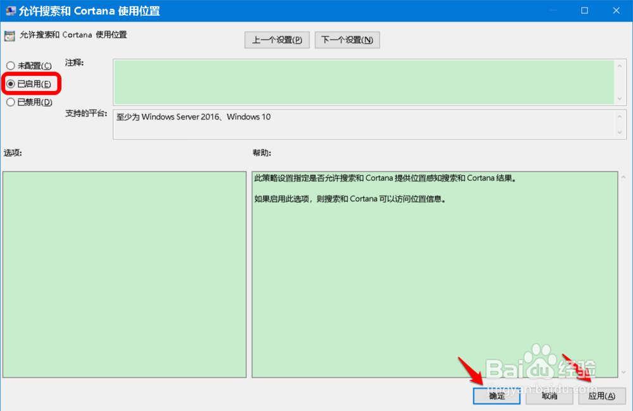This screenshot has height=411, width=633.
Task: Click the policy icon beside the setting title
Action: pyautogui.click(x=9, y=36)
